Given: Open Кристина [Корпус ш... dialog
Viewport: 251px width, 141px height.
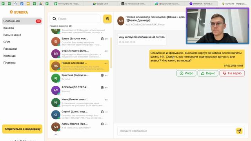Looking at the screenshot, I should click(x=79, y=78).
